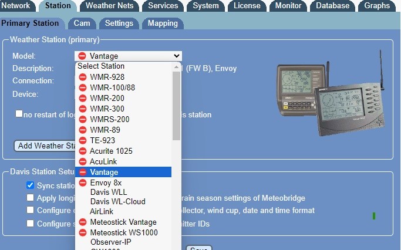Image resolution: width=401 pixels, height=250 pixels.
Task: Select WMR-928 from the model list
Action: click(x=124, y=77)
